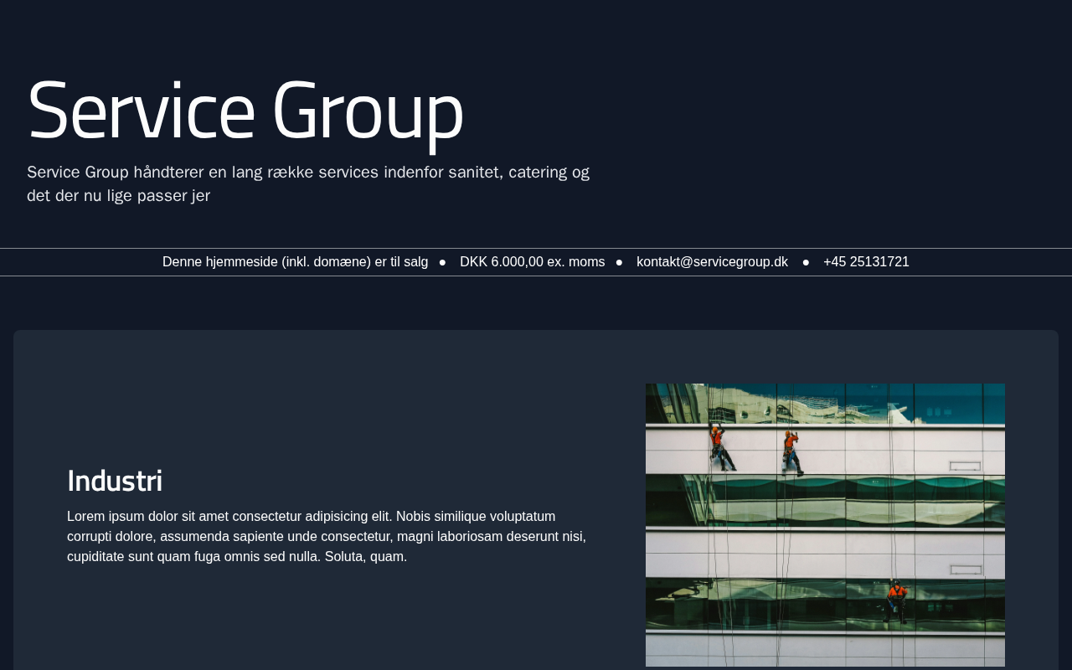The height and width of the screenshot is (670, 1072).
Task: Click the 'DKK 6.000,00 ex. moms' price text
Action: 532,262
